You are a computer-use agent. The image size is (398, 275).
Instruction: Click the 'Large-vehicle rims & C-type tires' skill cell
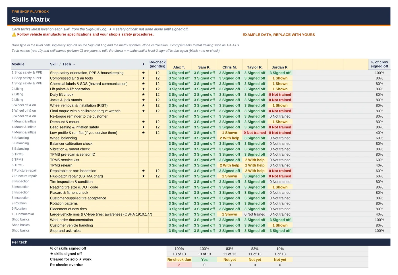coord(101,214)
